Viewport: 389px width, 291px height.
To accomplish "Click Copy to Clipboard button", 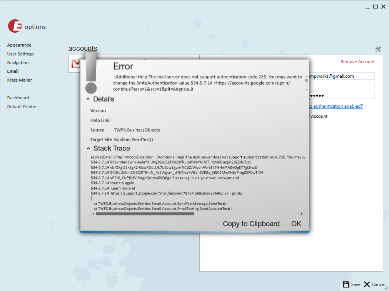I will 251,224.
